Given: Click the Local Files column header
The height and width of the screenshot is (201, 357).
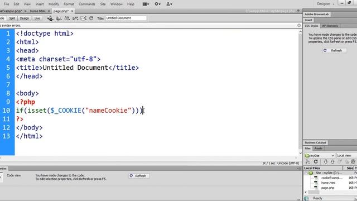Looking at the screenshot, I should (323, 168).
